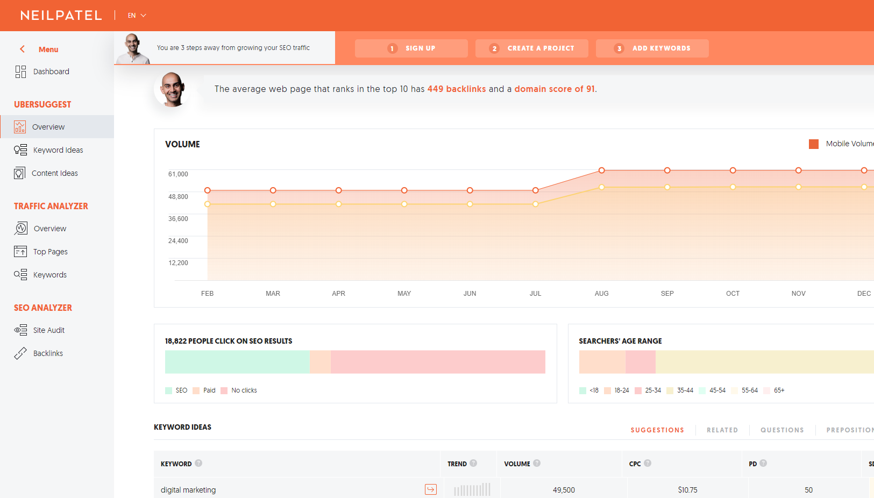
Task: Collapse the menu with back arrow
Action: pos(22,49)
